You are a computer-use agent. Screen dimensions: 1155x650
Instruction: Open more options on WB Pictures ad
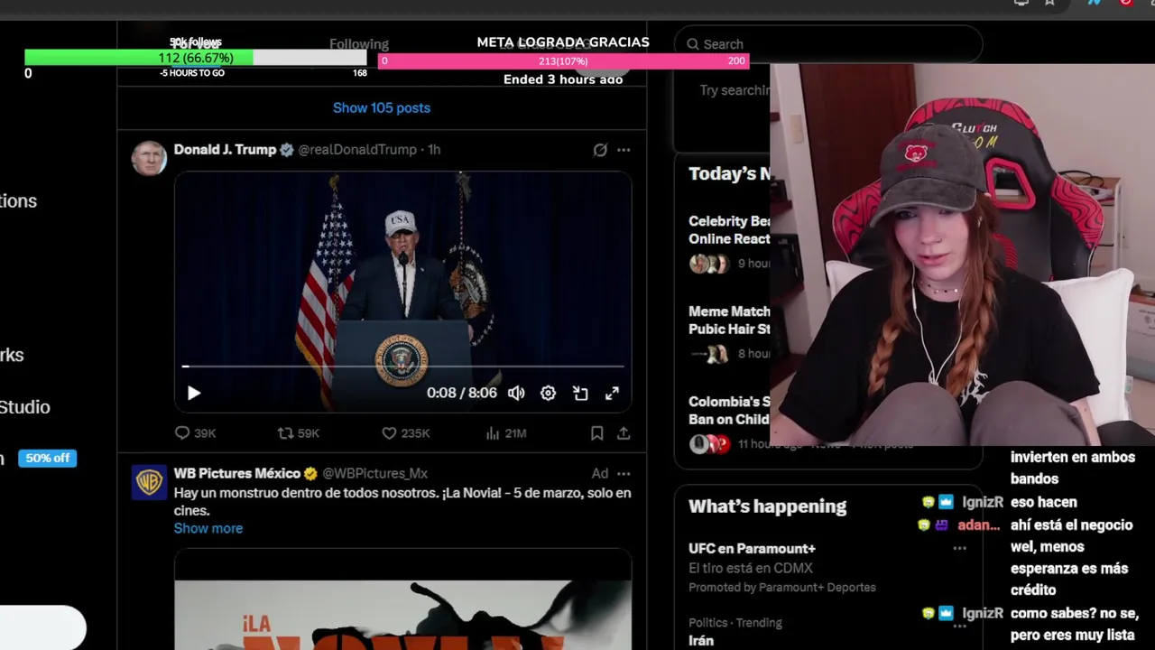pos(624,473)
